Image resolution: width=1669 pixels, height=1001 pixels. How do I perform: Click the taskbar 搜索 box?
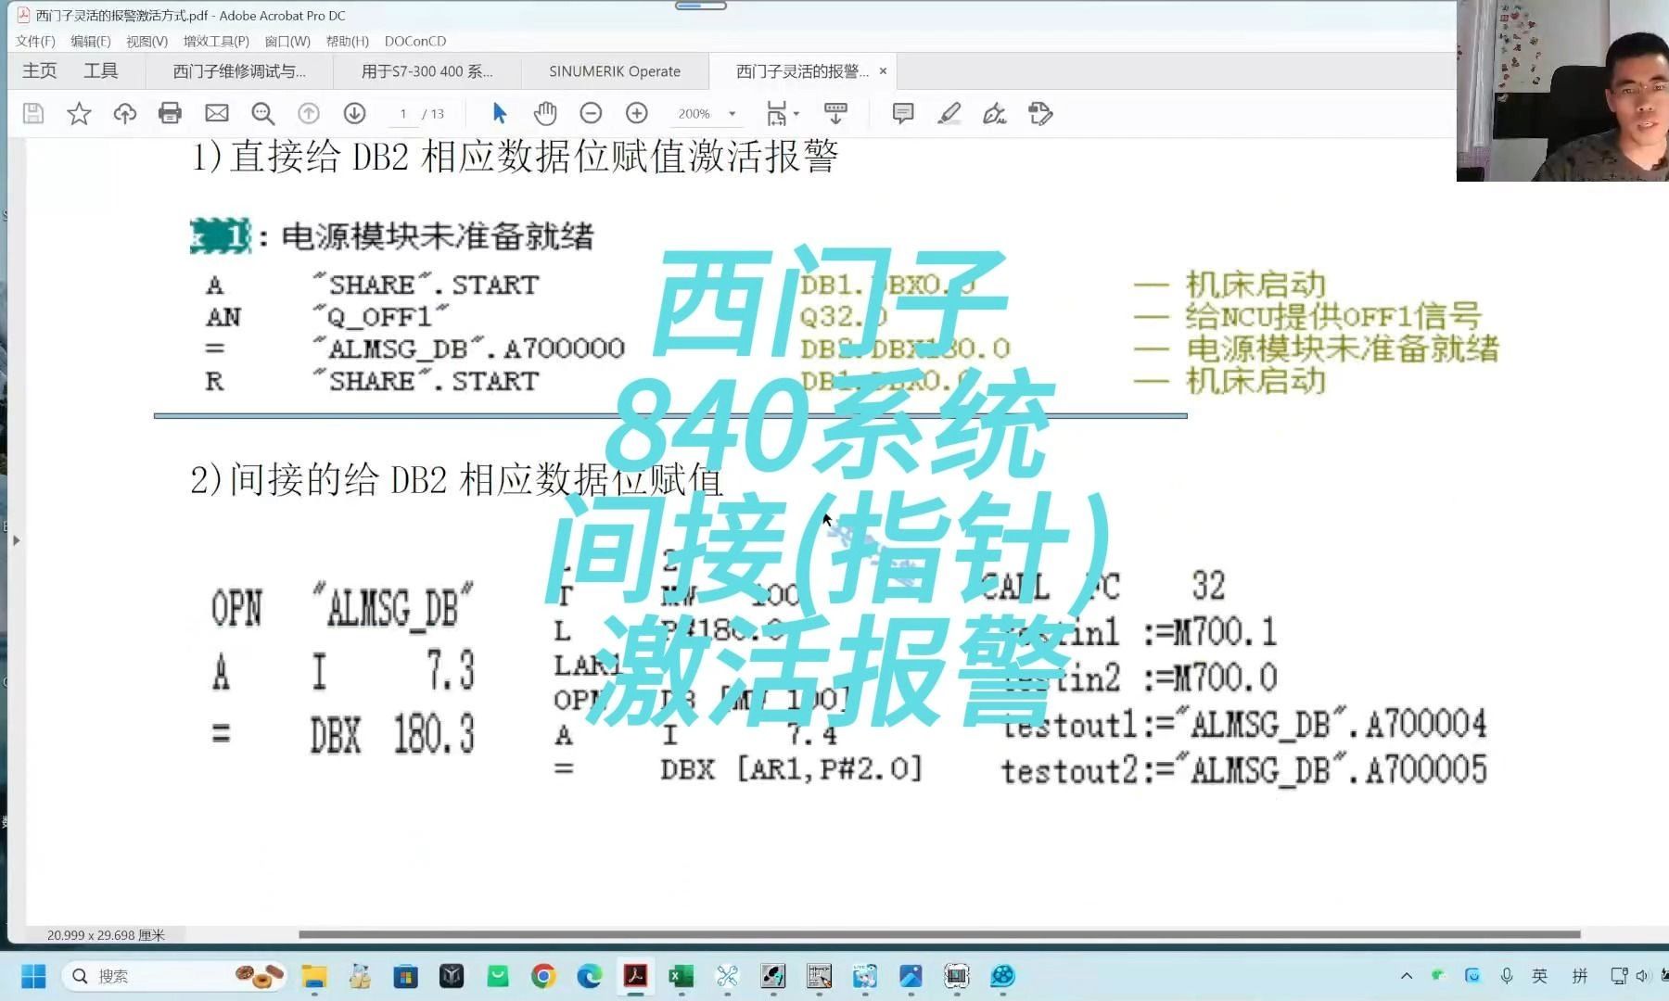tap(174, 976)
